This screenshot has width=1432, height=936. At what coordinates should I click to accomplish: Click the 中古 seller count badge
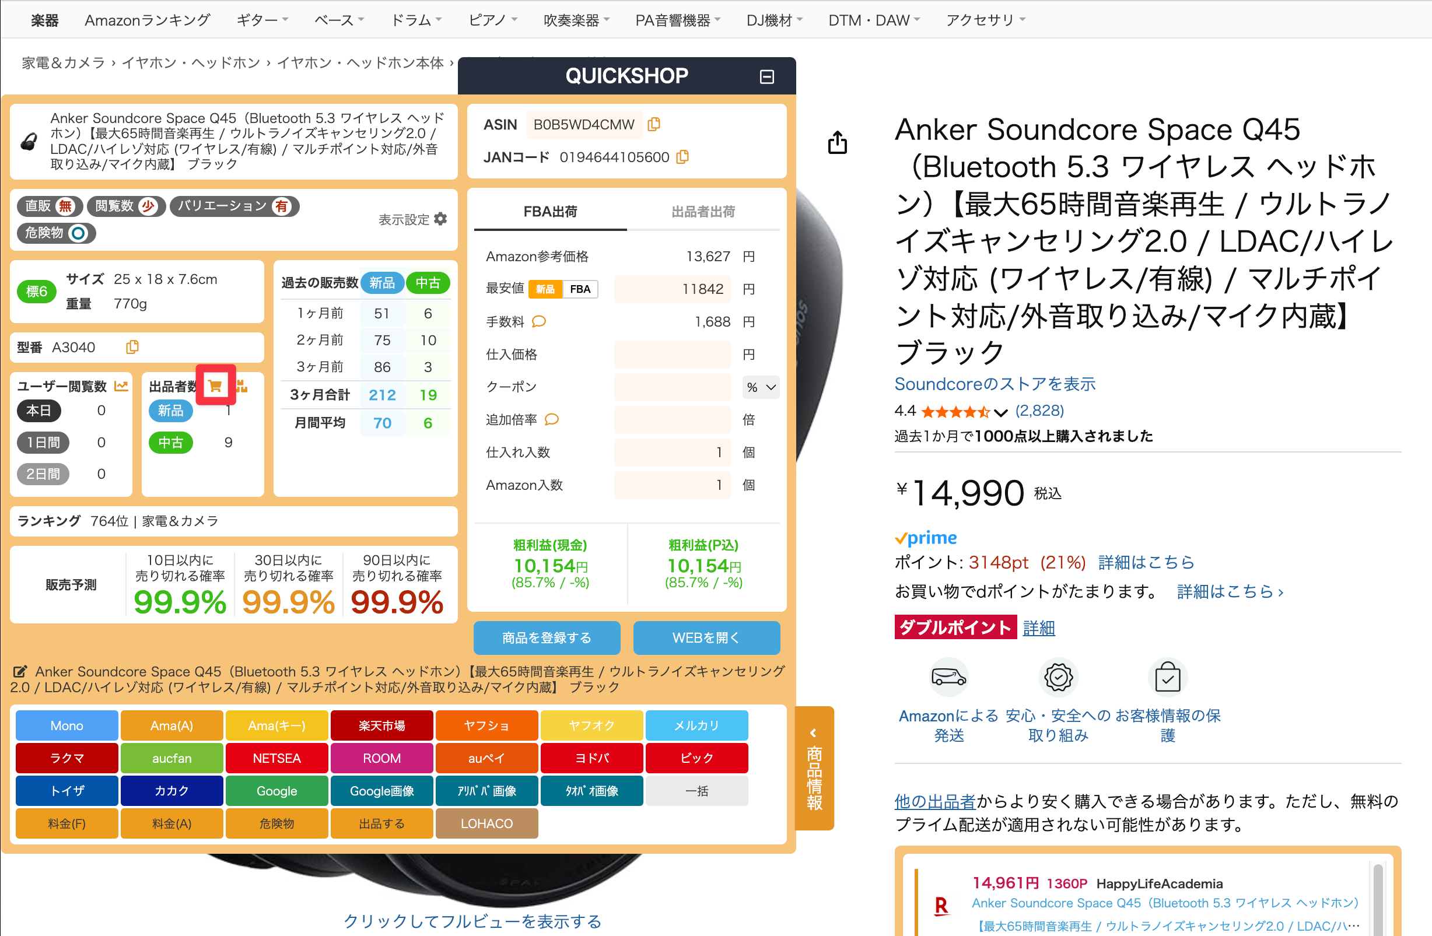(x=171, y=443)
